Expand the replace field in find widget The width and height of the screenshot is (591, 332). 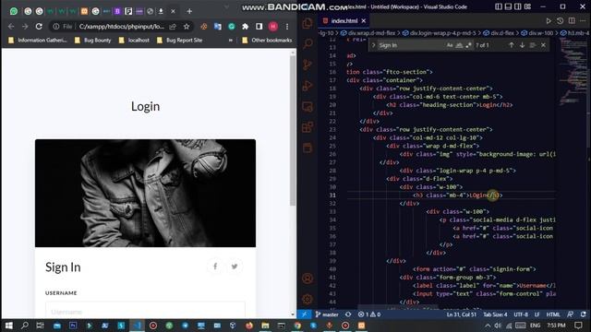[373, 45]
